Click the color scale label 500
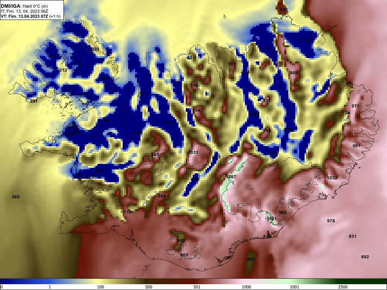Screen dimensions: 387x290 click(149, 287)
